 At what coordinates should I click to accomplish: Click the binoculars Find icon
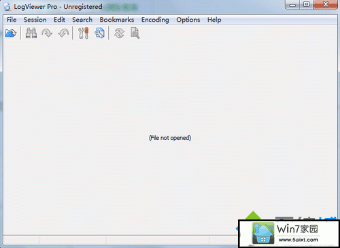(31, 33)
